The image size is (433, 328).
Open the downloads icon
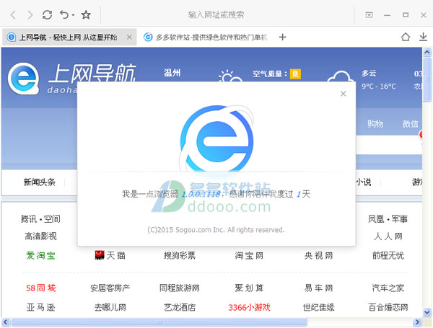tap(423, 37)
